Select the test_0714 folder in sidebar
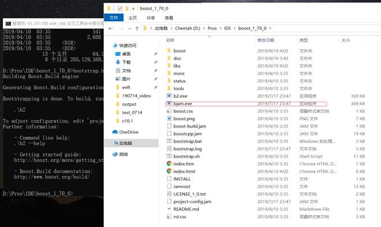 click(x=131, y=112)
